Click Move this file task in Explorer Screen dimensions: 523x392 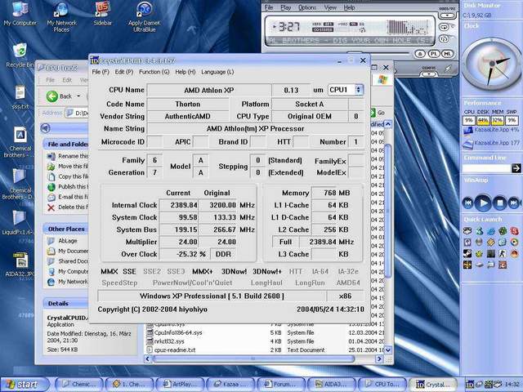click(68, 166)
